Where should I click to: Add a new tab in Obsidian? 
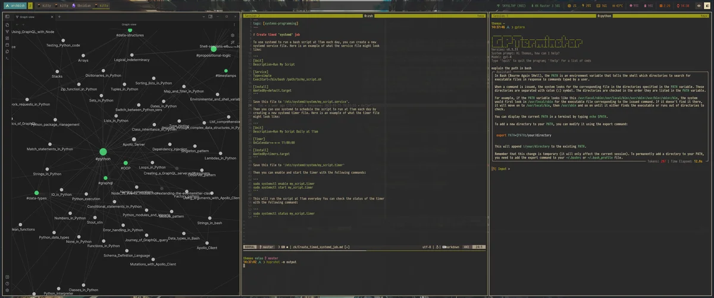click(59, 17)
